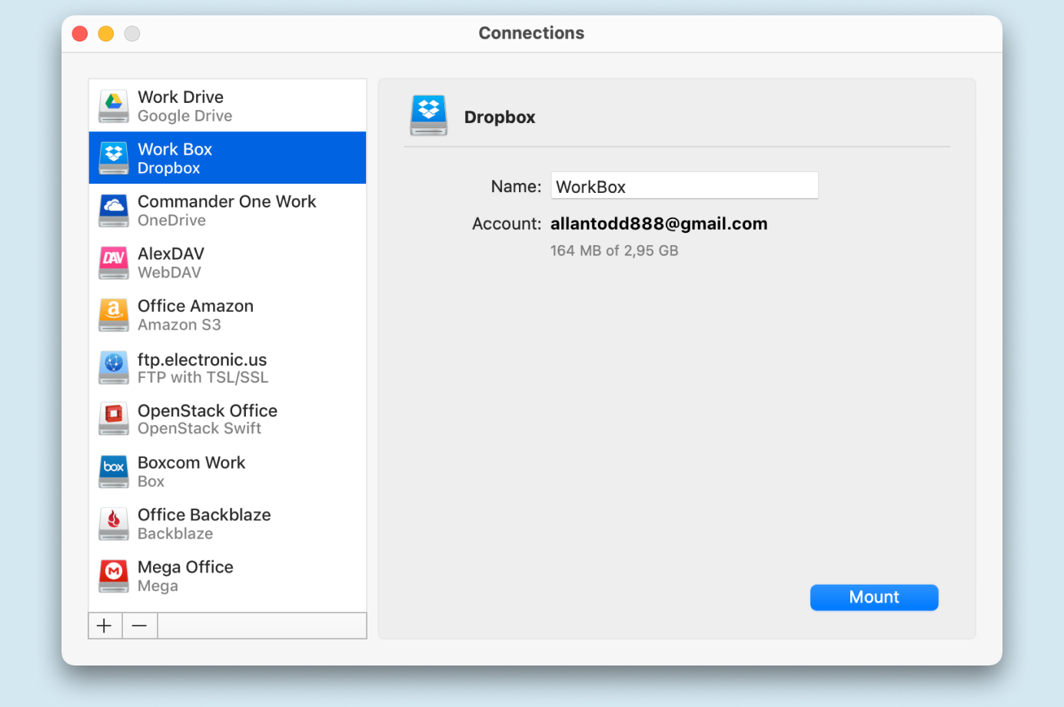The image size is (1064, 707).
Task: Click the Amazon S3 drive icon
Action: (x=114, y=315)
